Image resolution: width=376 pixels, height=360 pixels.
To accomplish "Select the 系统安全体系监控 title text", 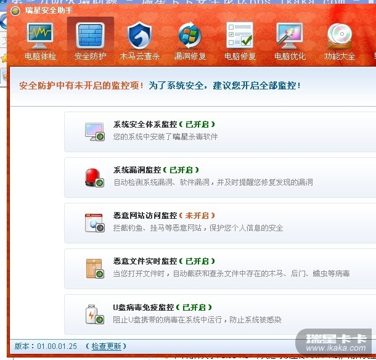I will tap(145, 125).
